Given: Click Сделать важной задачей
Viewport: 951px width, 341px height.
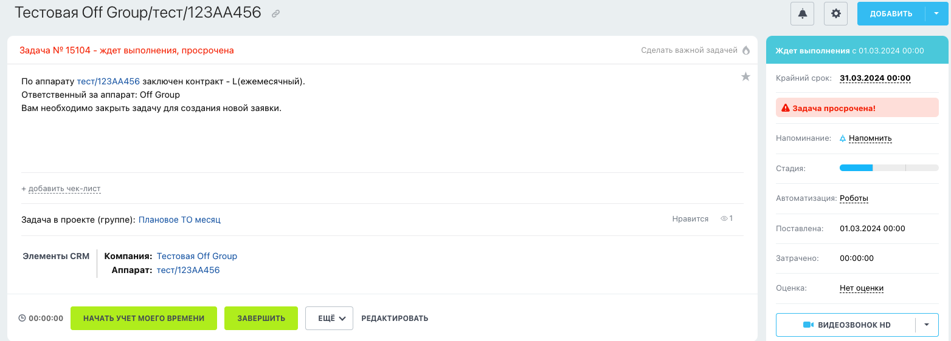Looking at the screenshot, I should click(x=689, y=50).
